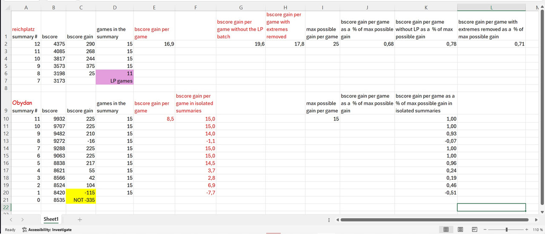Click the horizontal scrollbar left arrow

pyautogui.click(x=337, y=220)
